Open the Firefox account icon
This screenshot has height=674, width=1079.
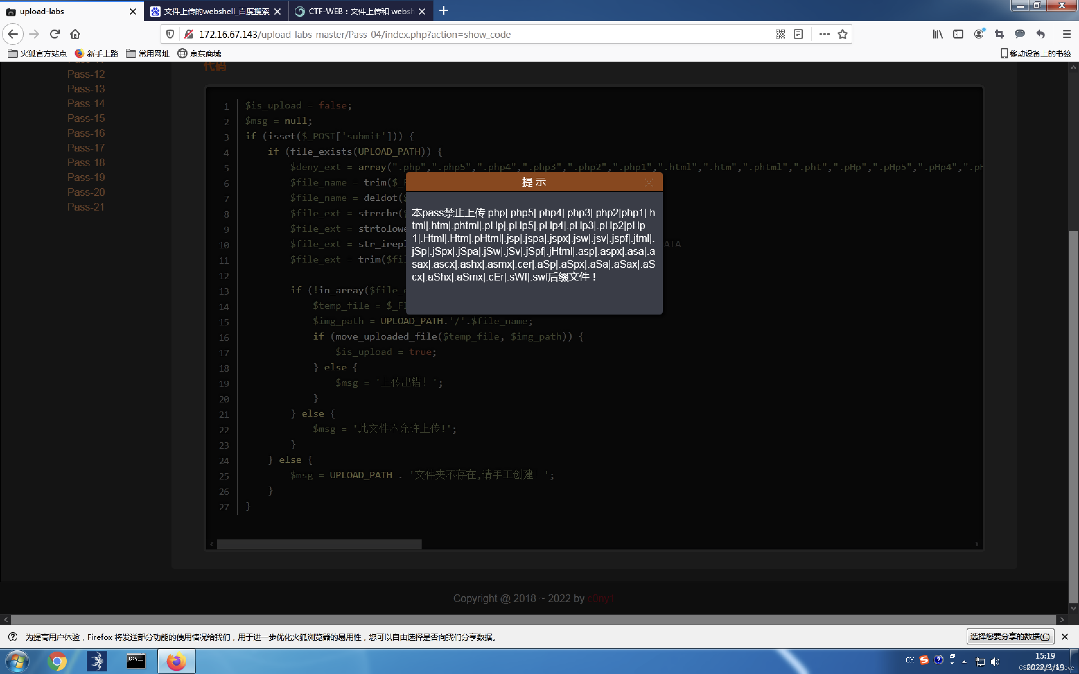click(979, 34)
